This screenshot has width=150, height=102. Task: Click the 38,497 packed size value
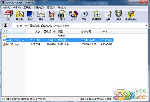pyautogui.click(x=52, y=40)
